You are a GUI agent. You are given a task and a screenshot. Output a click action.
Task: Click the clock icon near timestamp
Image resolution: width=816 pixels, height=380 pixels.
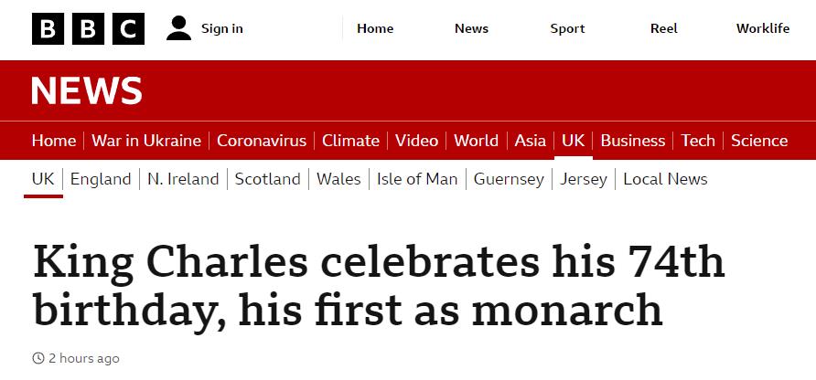tap(38, 358)
